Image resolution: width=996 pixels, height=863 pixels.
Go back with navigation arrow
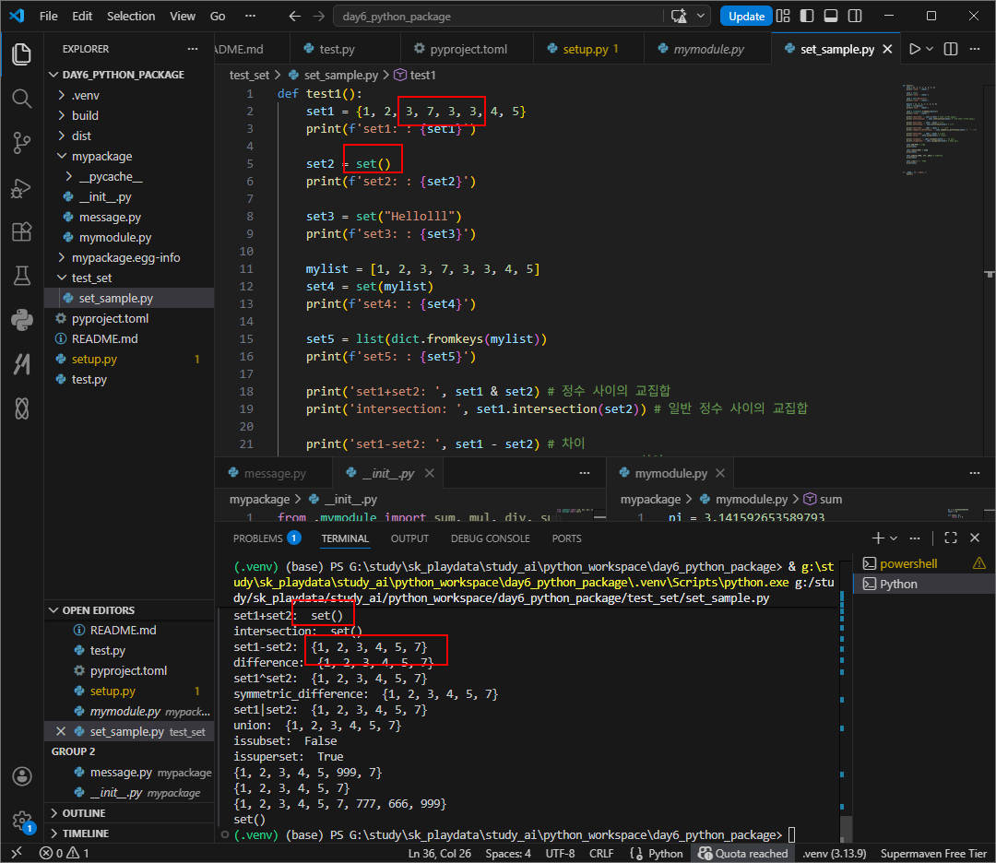pyautogui.click(x=294, y=16)
